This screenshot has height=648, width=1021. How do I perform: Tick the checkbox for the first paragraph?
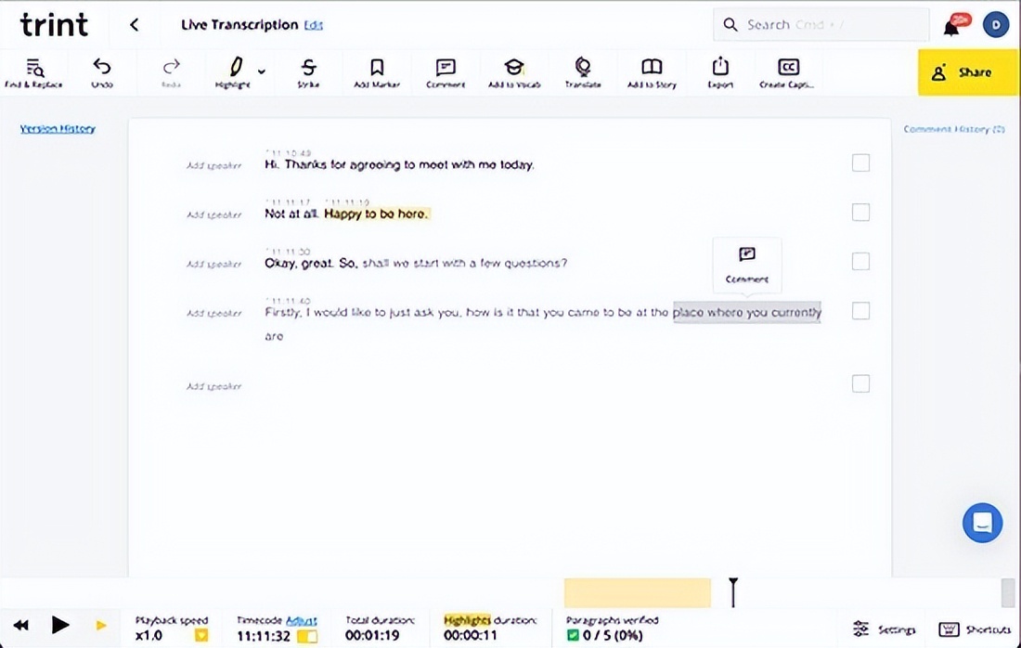click(x=860, y=163)
